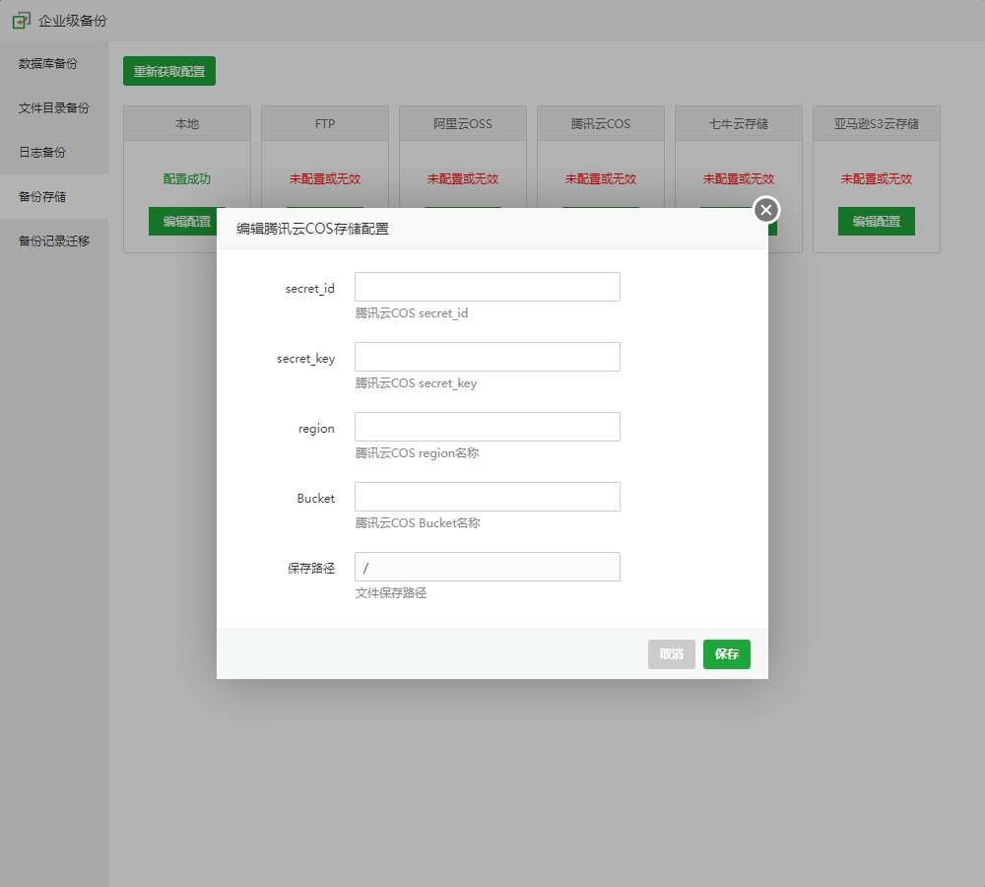The image size is (985, 887).
Task: Edit config for 亚马逊S3云存储
Action: 876,222
